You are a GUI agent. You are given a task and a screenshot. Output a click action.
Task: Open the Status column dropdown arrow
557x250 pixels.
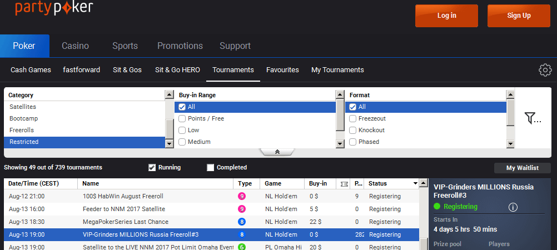[415, 184]
